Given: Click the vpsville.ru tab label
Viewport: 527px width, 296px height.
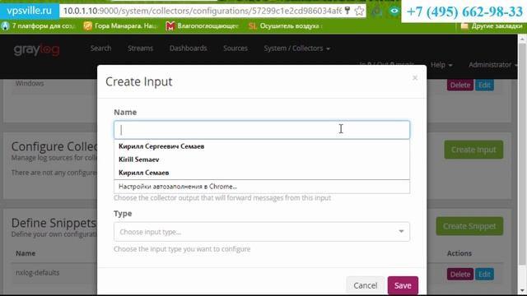Looking at the screenshot, I should tap(30, 11).
